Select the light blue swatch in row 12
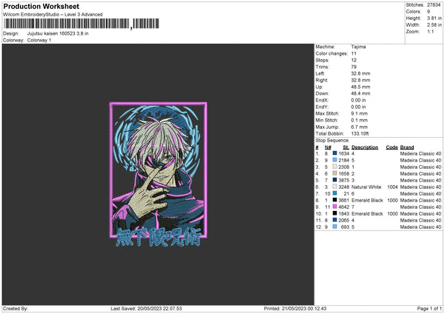The height and width of the screenshot is (314, 445). pyautogui.click(x=335, y=227)
